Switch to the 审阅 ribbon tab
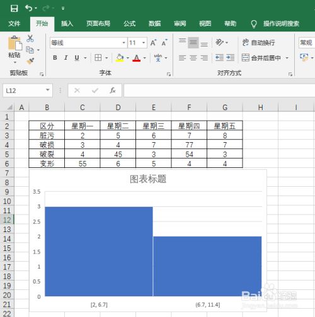This screenshot has width=315, height=317. pos(180,23)
